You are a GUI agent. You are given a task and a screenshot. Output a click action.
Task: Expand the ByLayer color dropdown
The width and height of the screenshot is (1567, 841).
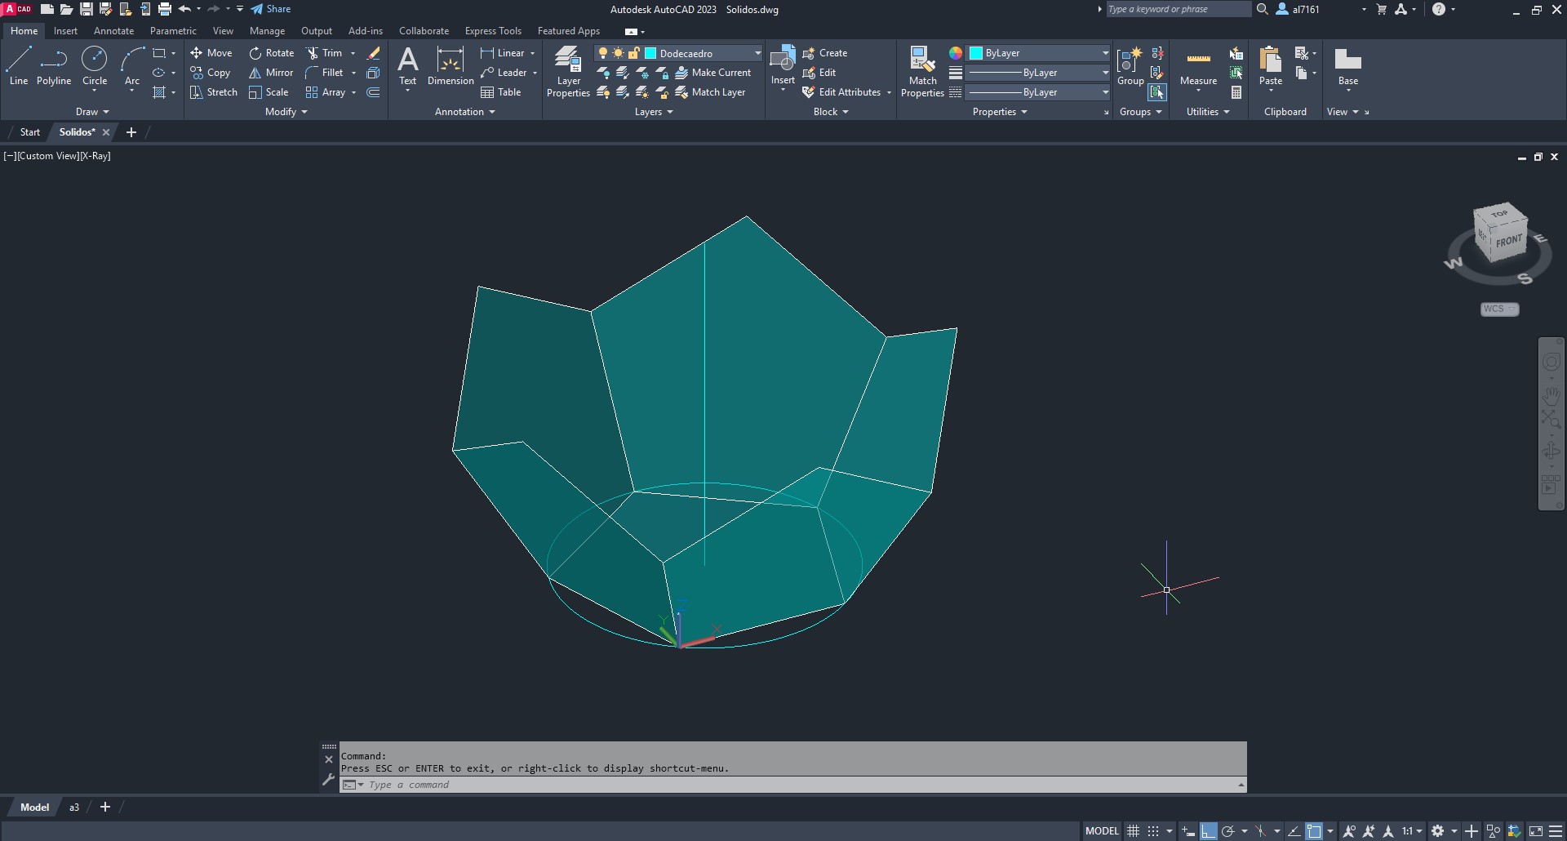tap(1105, 53)
